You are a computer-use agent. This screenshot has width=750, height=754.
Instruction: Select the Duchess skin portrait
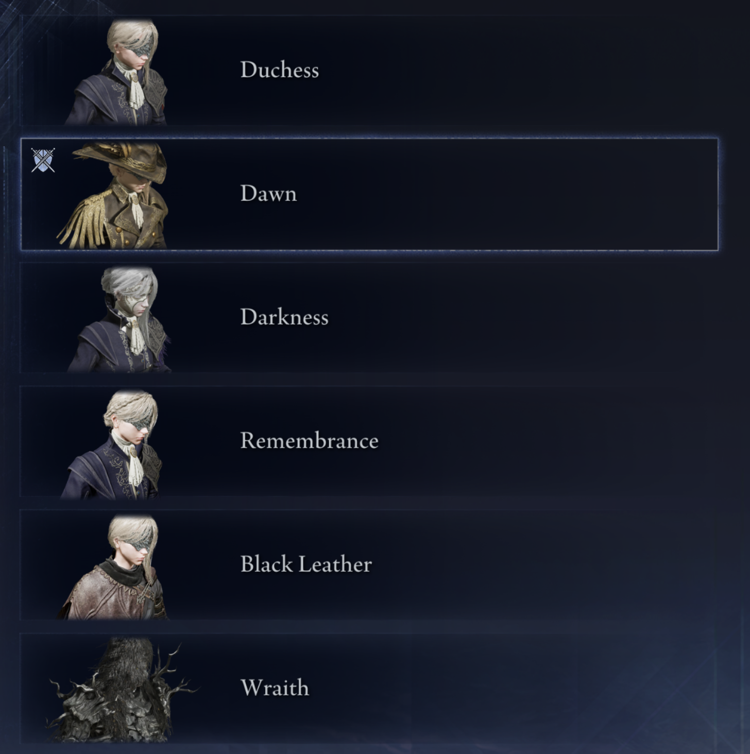(x=118, y=72)
